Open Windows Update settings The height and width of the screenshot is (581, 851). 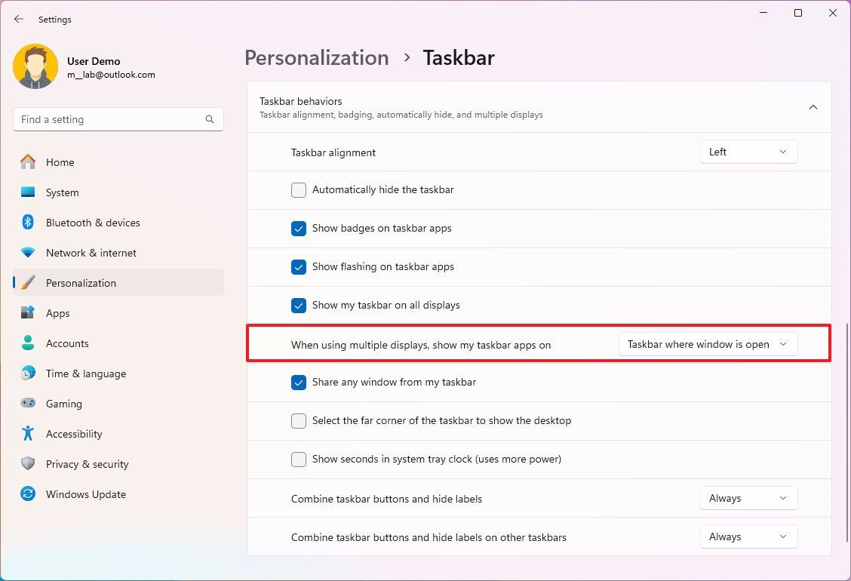[x=86, y=494]
